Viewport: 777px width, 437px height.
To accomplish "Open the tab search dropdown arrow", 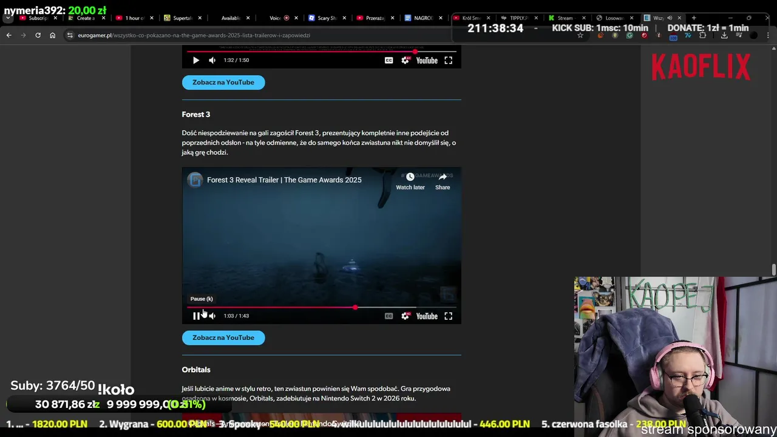I will pos(8,18).
